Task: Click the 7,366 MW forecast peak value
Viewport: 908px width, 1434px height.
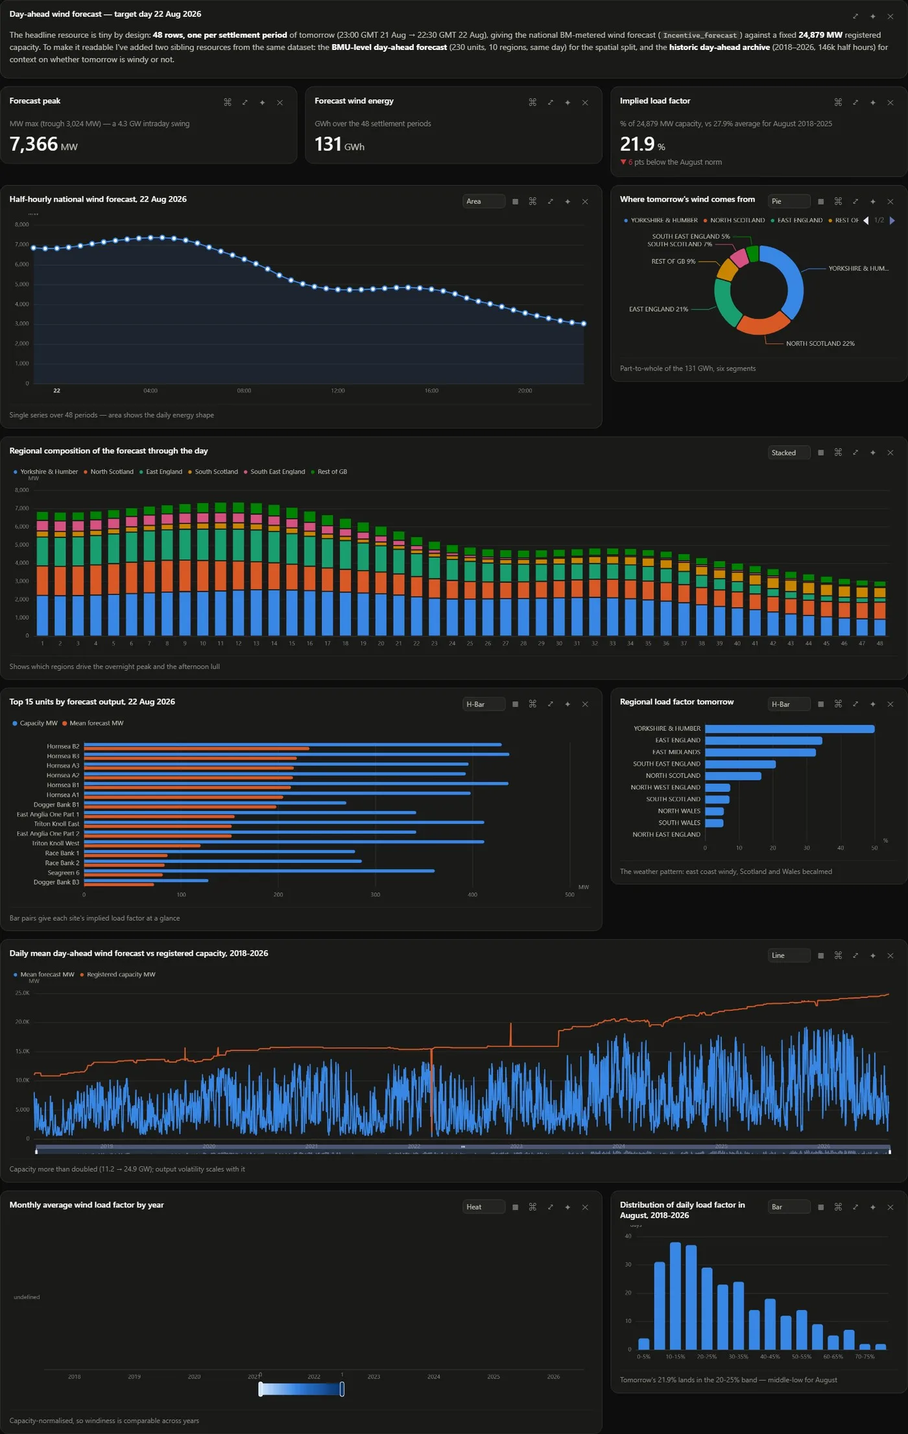Action: [x=43, y=144]
